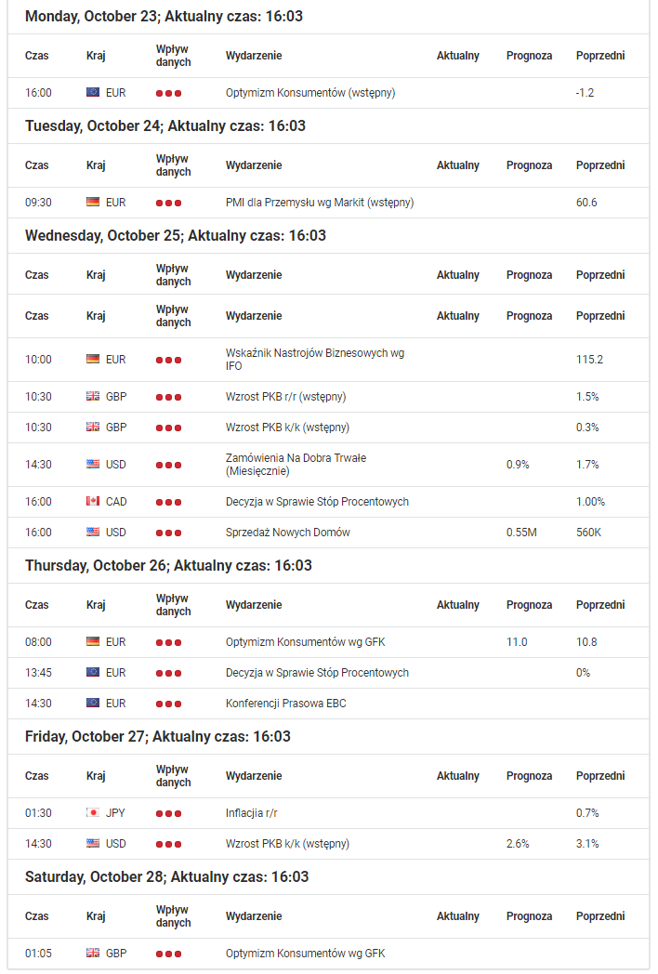Click the Aktualny column header under Saturday
The width and height of the screenshot is (658, 974).
click(458, 916)
